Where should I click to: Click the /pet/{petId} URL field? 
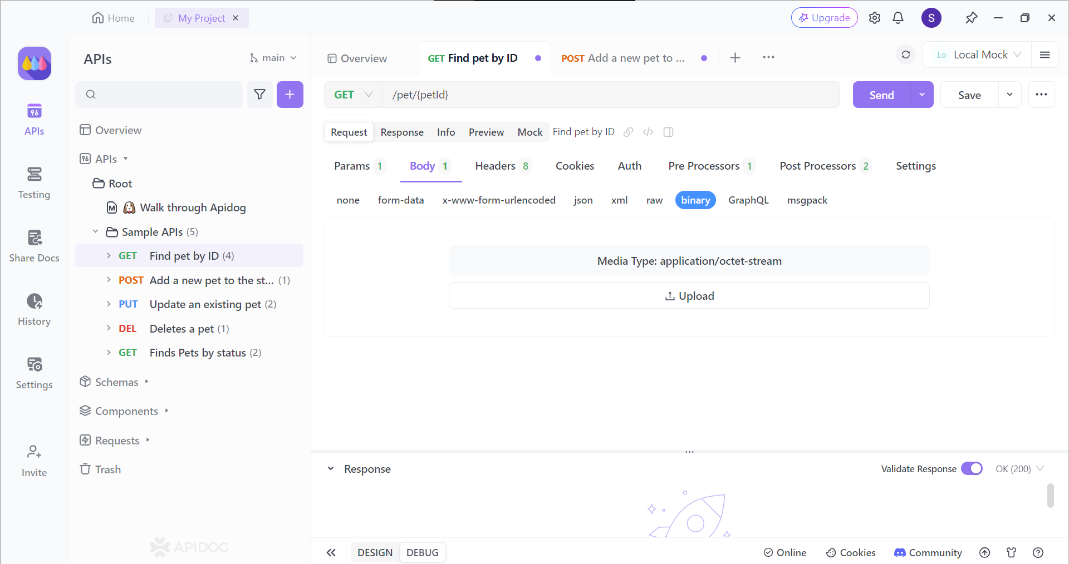pos(611,95)
